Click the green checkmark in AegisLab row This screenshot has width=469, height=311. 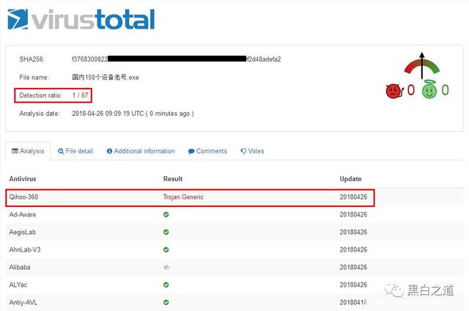[x=166, y=233]
